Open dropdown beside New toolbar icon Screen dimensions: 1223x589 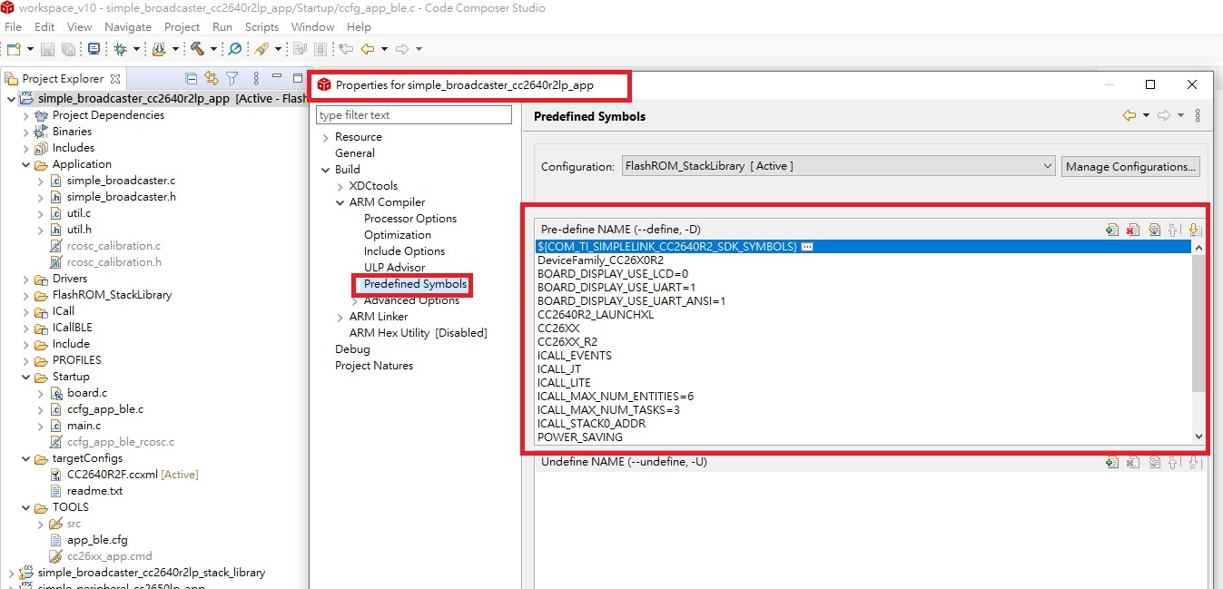point(30,49)
